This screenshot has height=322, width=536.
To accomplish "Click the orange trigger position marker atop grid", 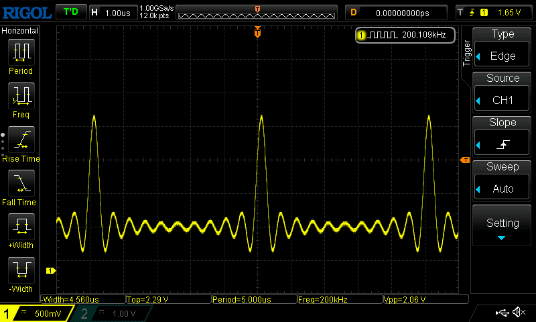I will pos(257,32).
